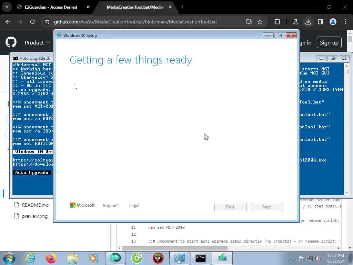This screenshot has width=353, height=265.
Task: Toggle the Chrome side panel icon
Action: (x=320, y=22)
